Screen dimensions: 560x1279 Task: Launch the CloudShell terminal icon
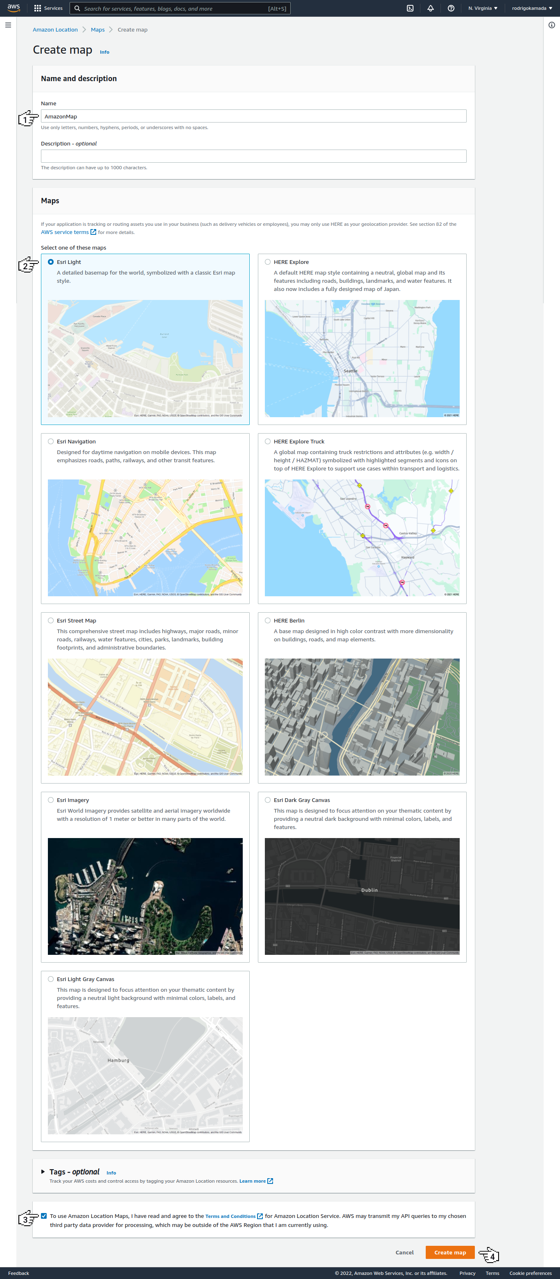click(x=410, y=9)
